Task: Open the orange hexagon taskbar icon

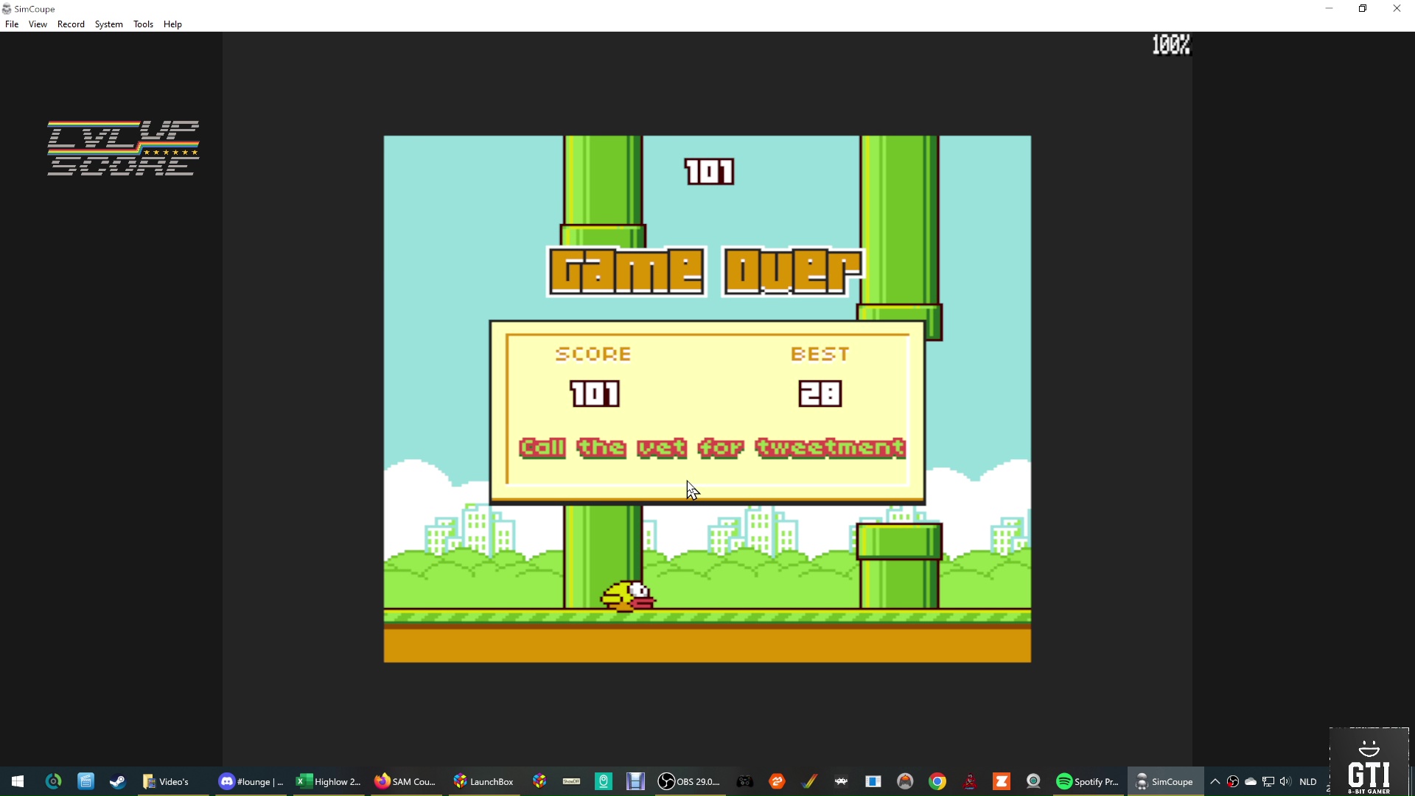Action: tap(777, 781)
